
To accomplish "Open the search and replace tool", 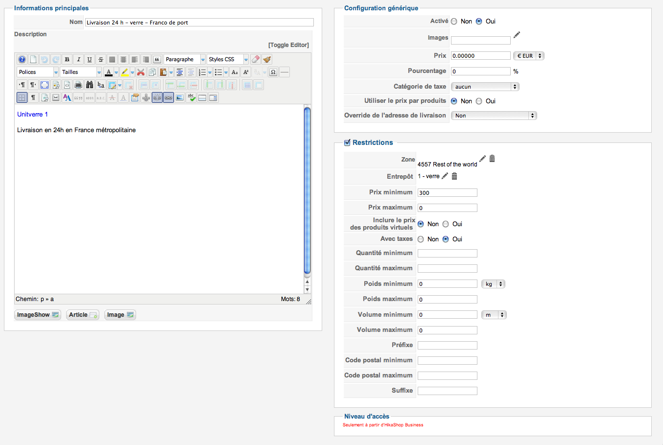I will coord(101,85).
